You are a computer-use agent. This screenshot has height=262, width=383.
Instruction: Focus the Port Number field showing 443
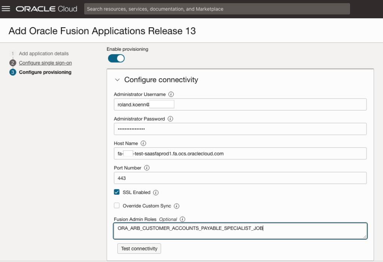240,178
